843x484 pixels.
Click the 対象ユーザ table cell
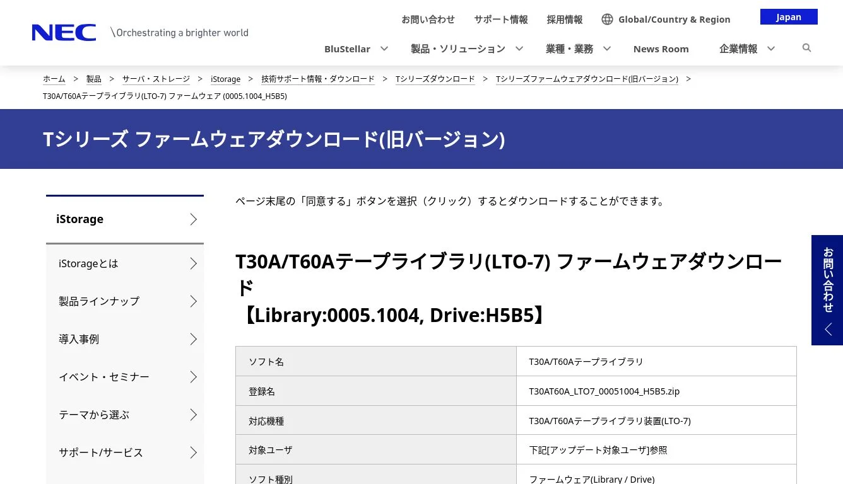click(x=376, y=450)
